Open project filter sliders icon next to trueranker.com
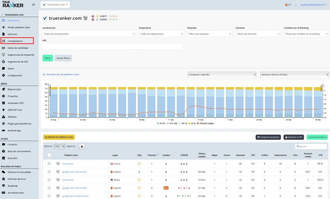 (85, 18)
